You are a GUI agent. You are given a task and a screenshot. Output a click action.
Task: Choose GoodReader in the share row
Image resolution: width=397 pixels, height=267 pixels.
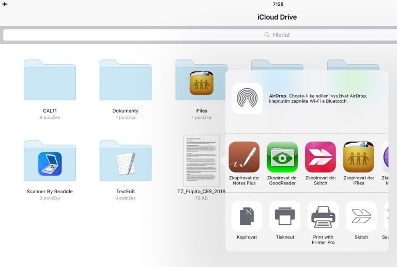282,157
